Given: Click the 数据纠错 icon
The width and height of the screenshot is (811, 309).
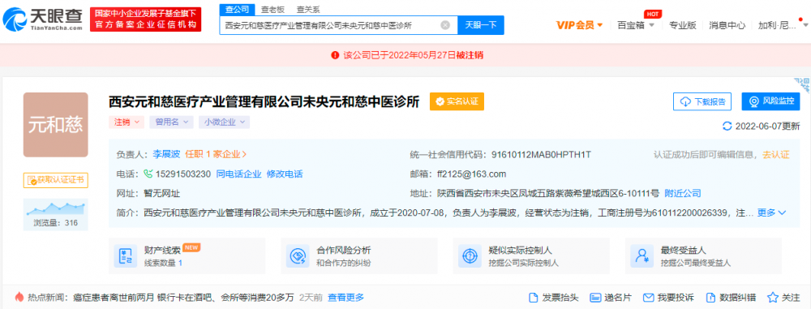Looking at the screenshot, I should tap(710, 298).
